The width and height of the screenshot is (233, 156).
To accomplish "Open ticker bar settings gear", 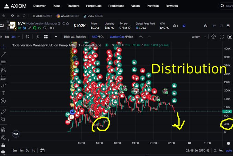I will coord(4,16).
